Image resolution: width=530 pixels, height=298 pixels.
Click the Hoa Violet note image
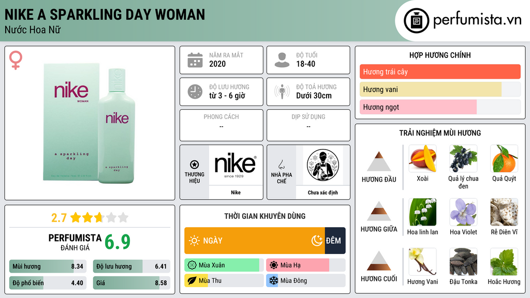coord(463,212)
